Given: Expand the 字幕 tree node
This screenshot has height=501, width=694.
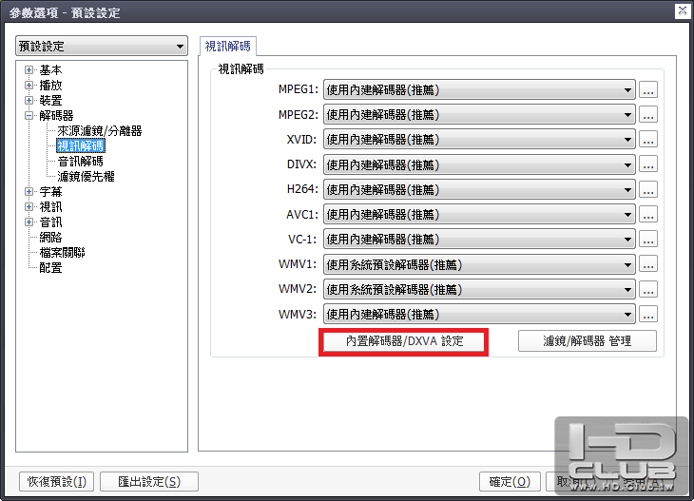Looking at the screenshot, I should point(29,192).
